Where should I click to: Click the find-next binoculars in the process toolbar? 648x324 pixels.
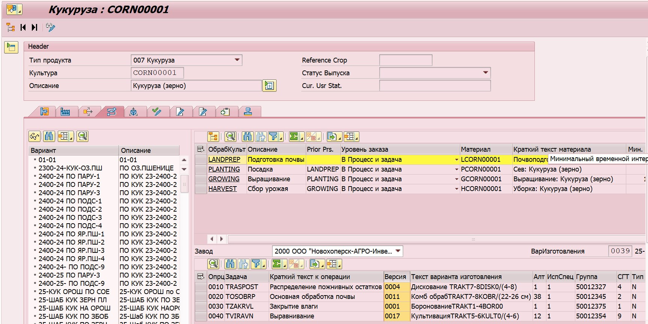pos(261,137)
